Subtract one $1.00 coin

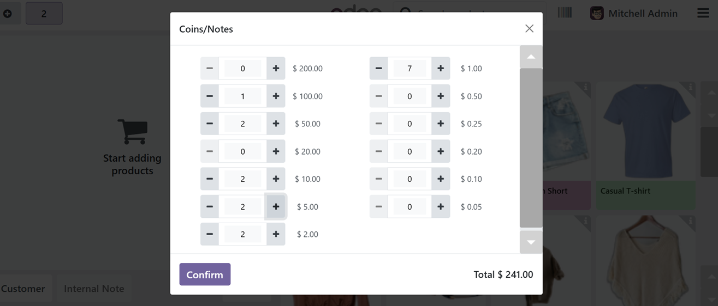pos(378,69)
